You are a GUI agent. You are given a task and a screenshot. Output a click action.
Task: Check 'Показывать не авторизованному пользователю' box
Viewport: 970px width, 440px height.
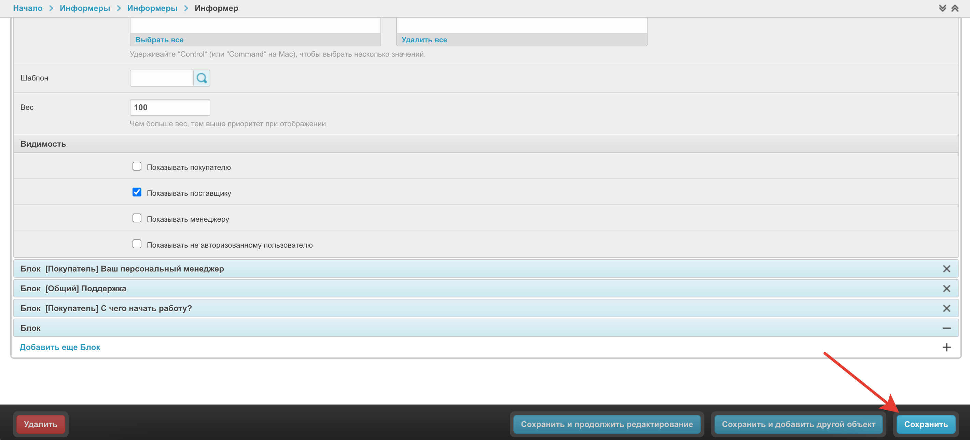(137, 244)
